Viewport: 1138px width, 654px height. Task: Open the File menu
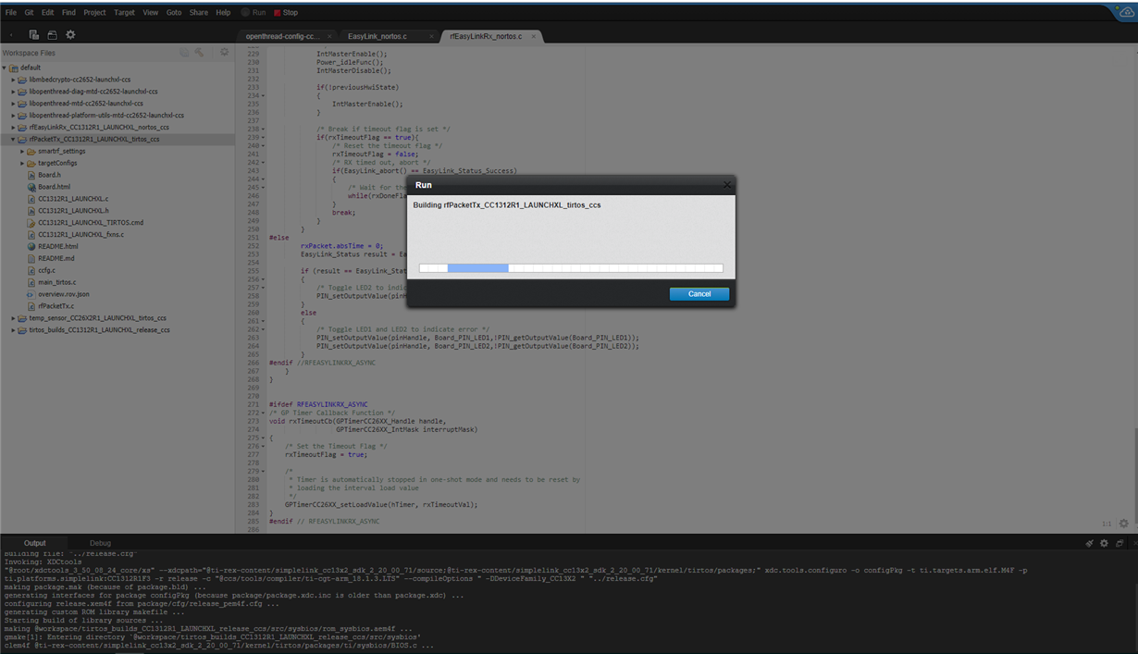(11, 13)
